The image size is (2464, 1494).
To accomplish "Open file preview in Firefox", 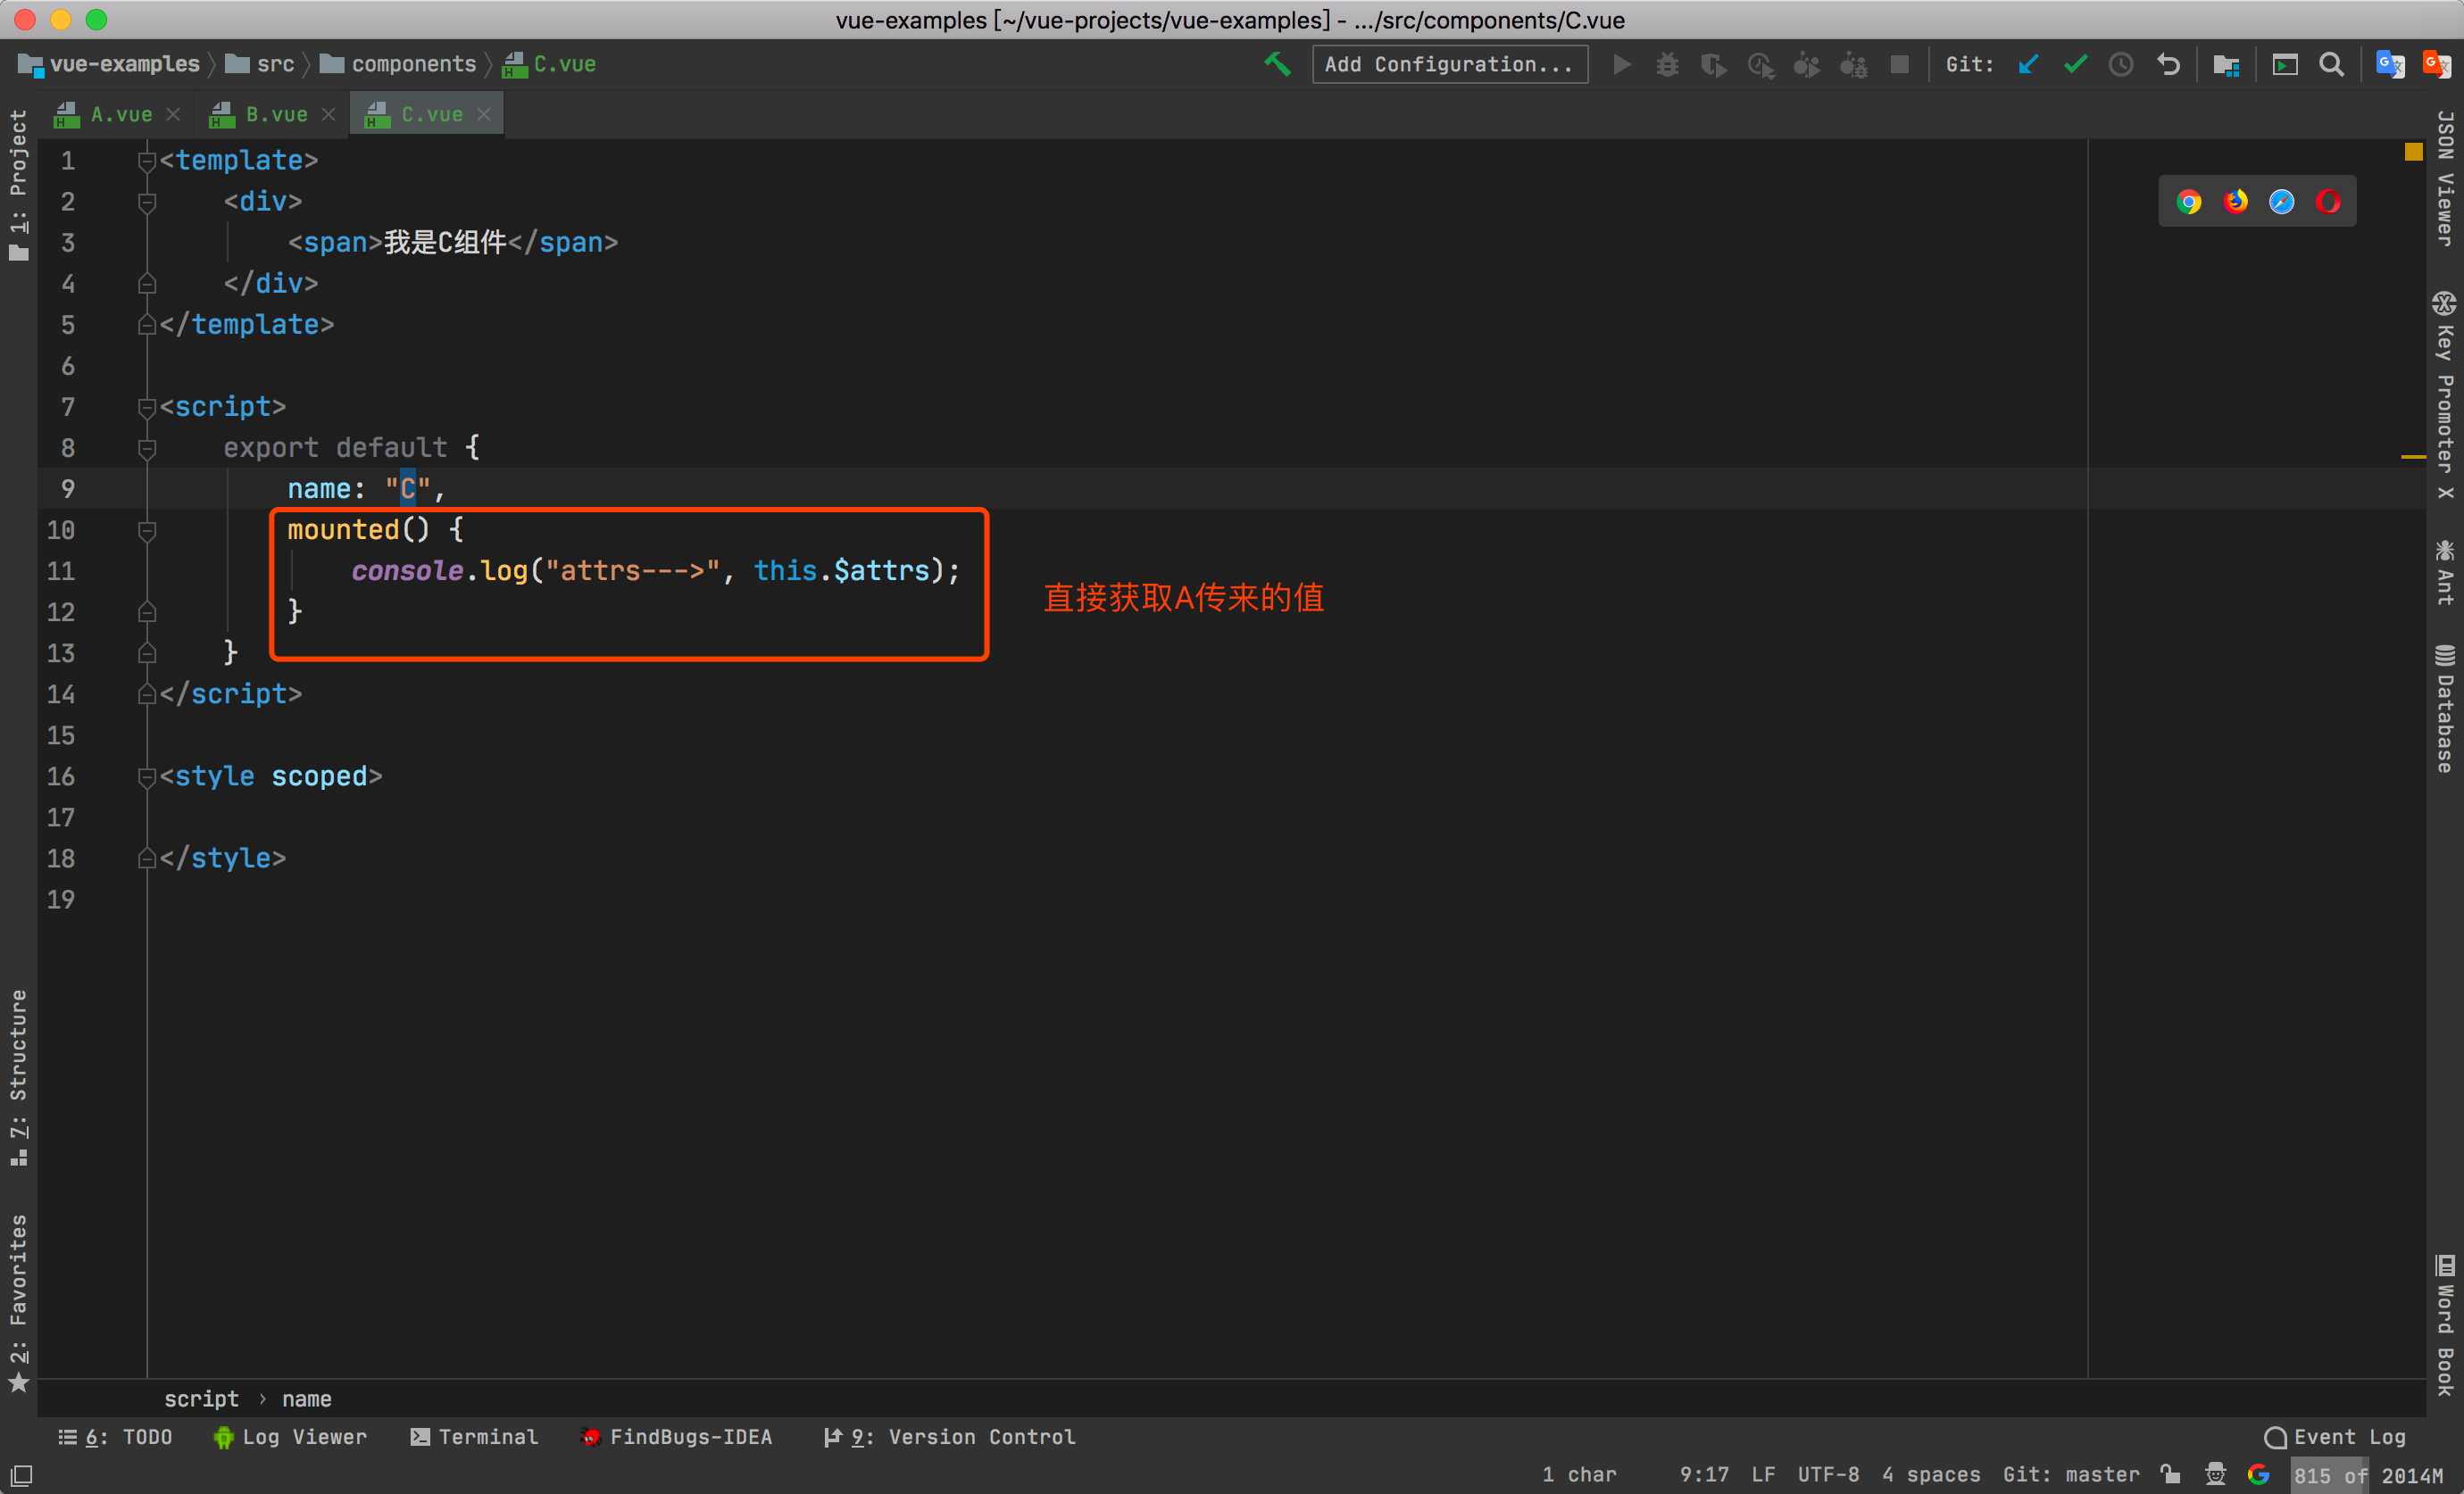I will (2235, 202).
